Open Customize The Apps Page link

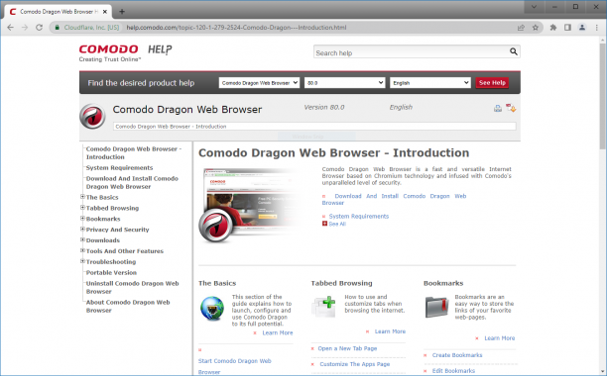click(x=355, y=364)
